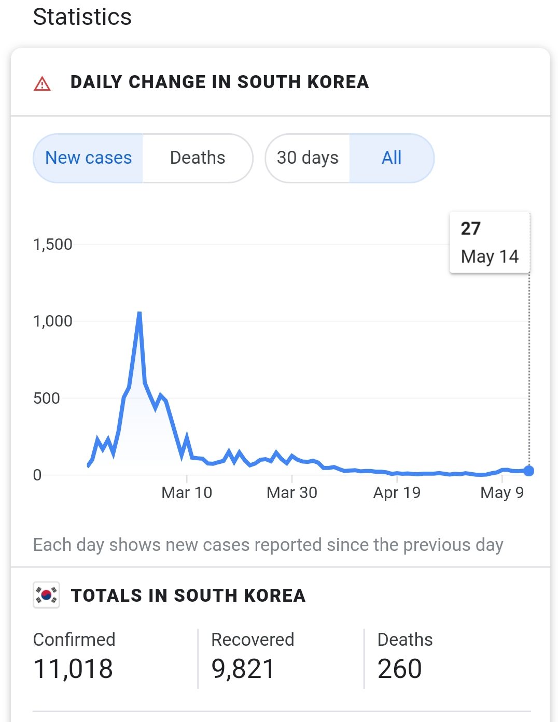Switch chart to Deaths
This screenshot has height=722, width=558.
point(198,158)
